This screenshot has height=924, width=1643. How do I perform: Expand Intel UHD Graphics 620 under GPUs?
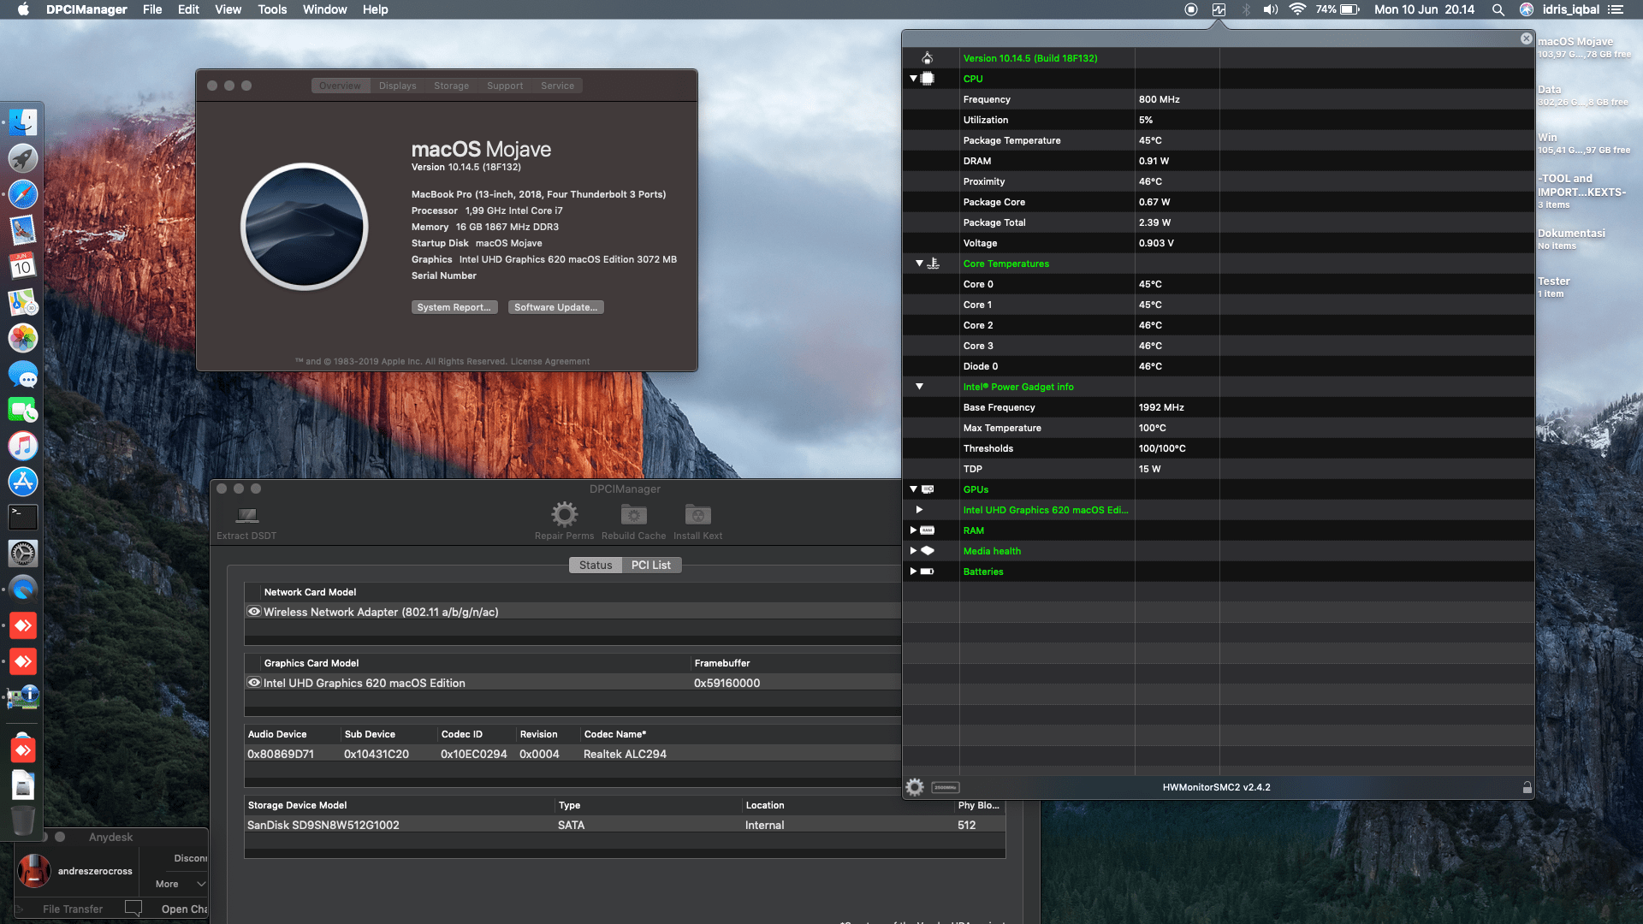click(x=919, y=509)
